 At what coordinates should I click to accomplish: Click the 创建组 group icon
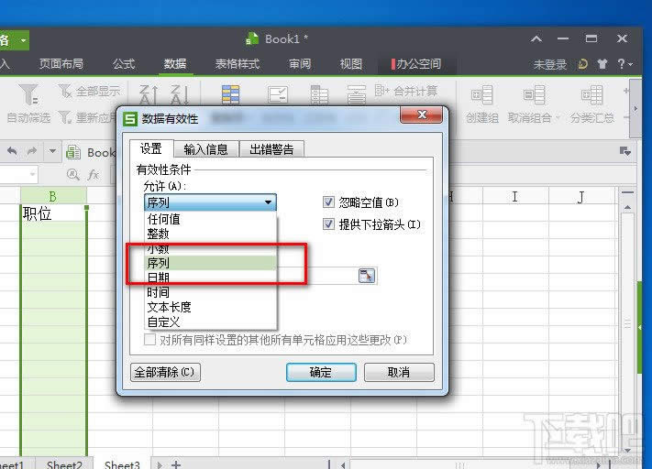482,94
